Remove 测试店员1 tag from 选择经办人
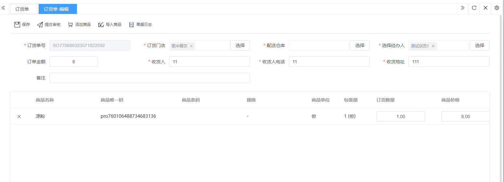 pos(433,46)
